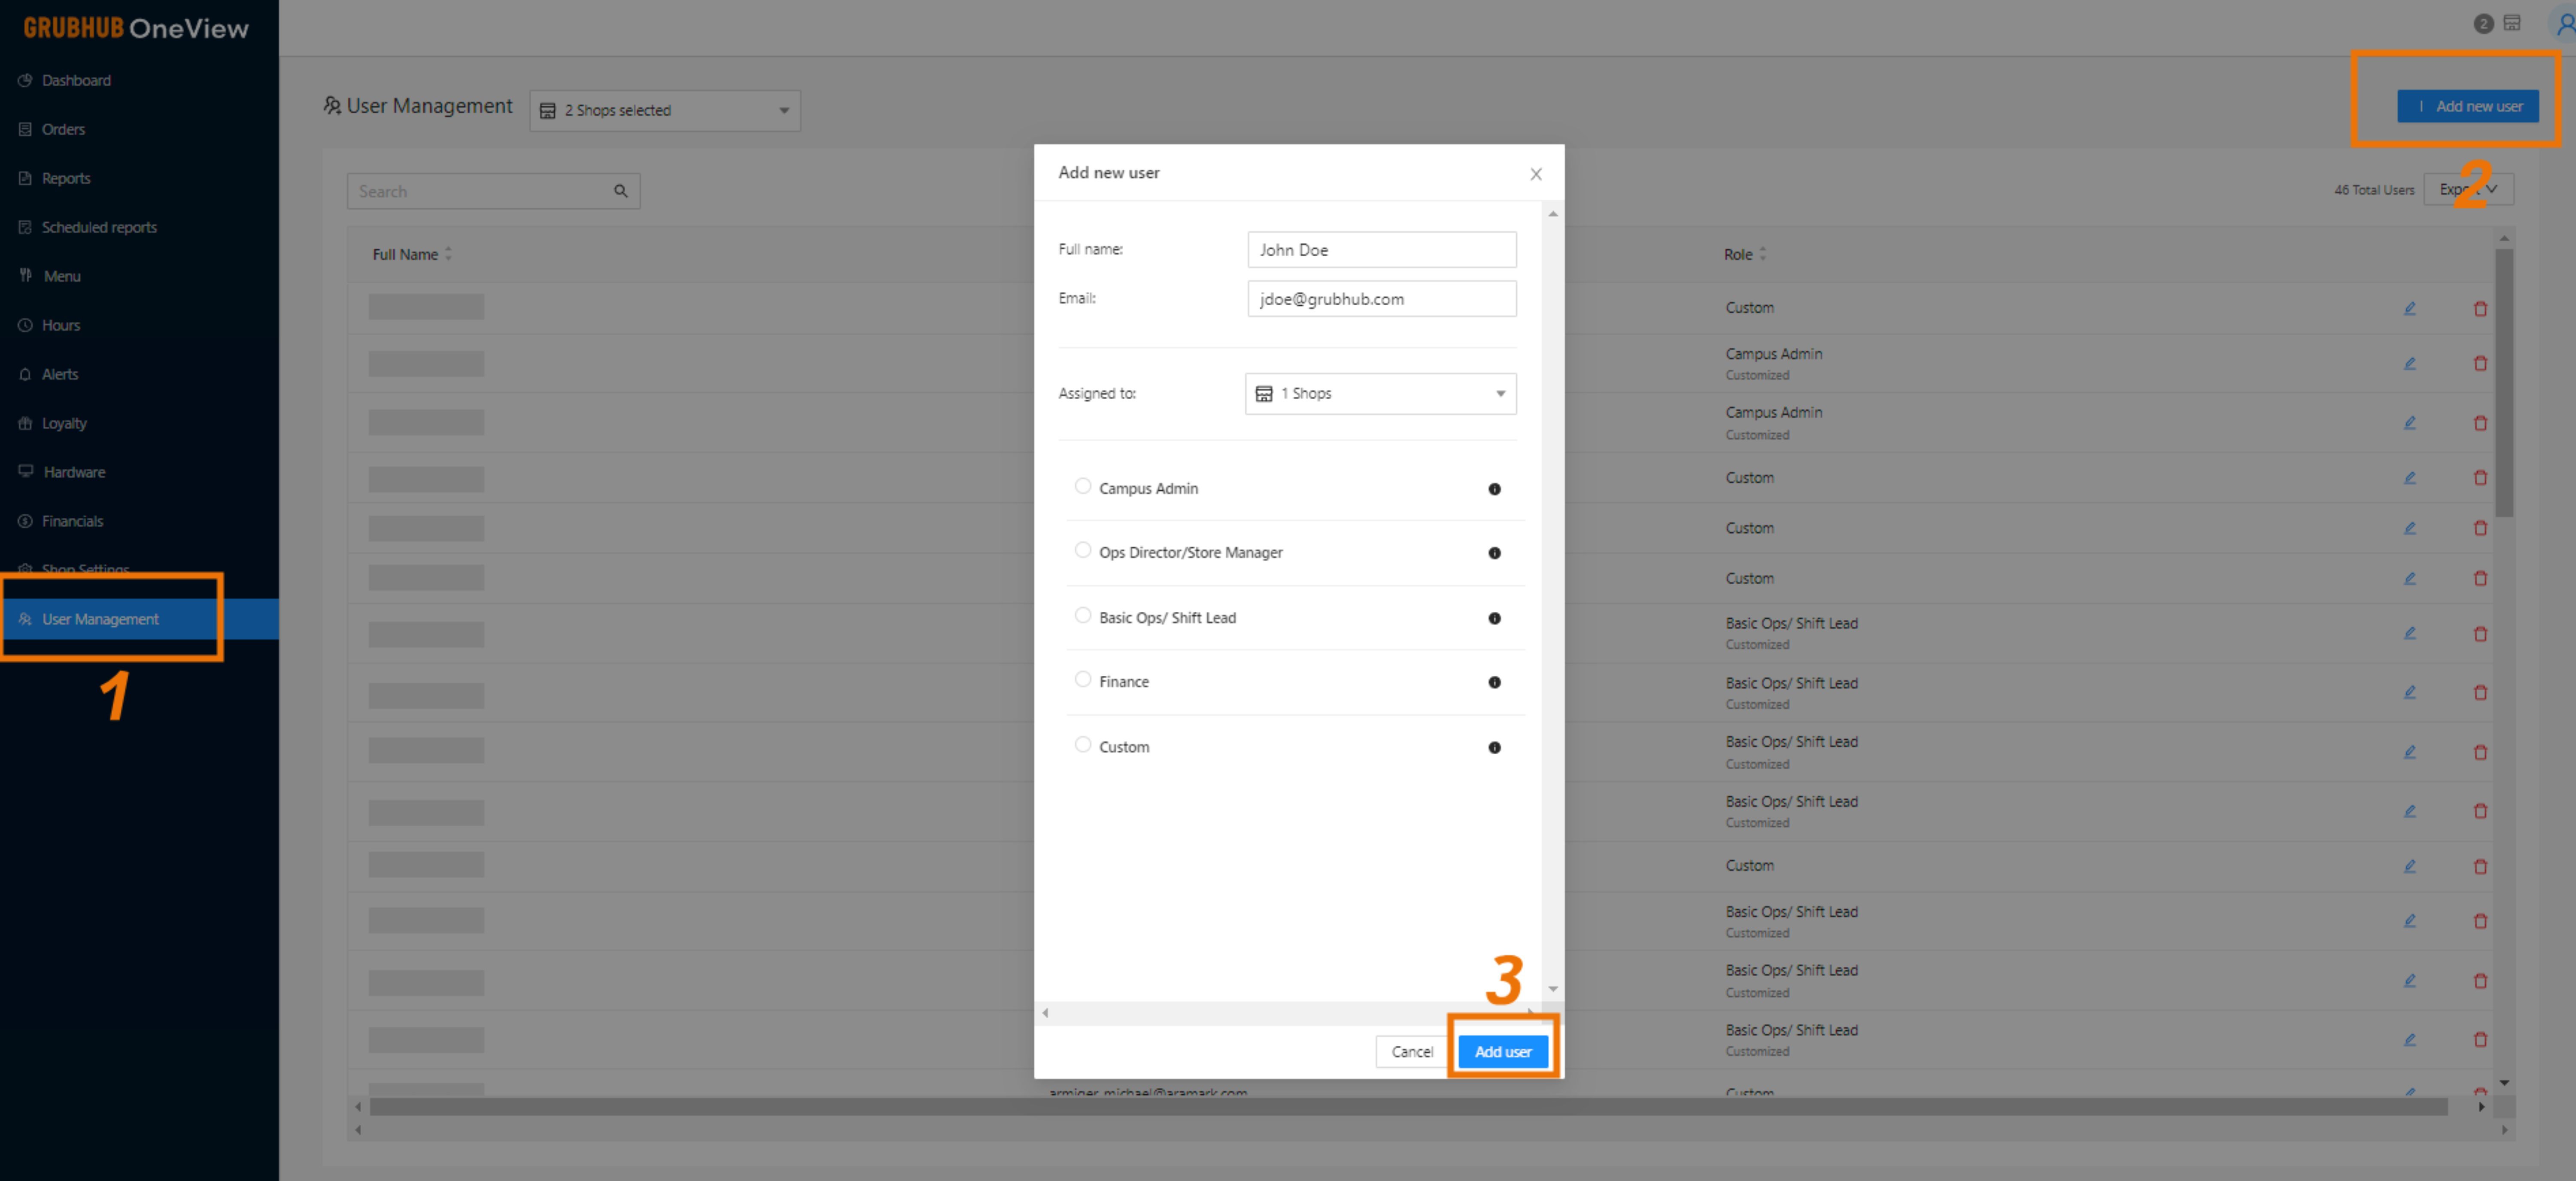Click the Full name input field

[1381, 250]
